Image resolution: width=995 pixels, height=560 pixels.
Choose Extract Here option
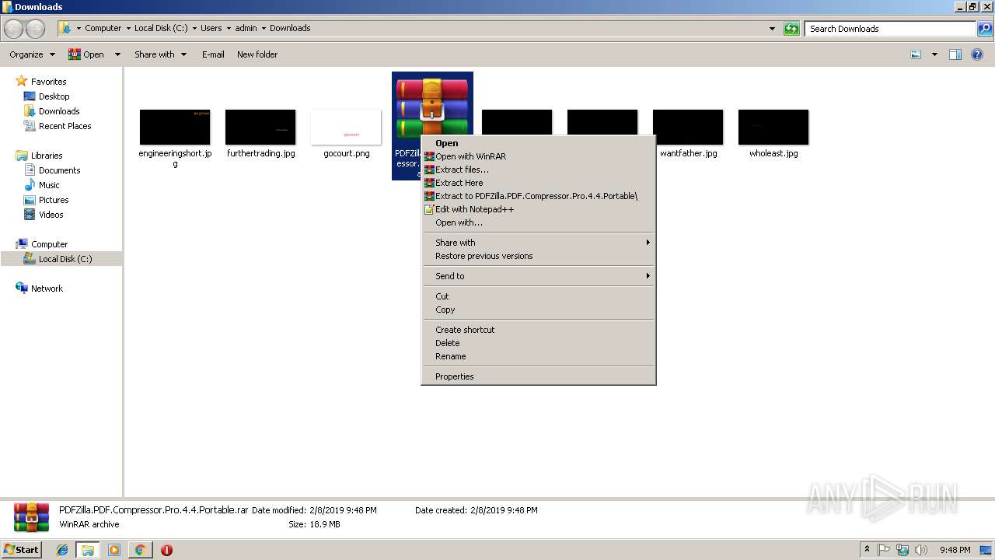click(539, 183)
